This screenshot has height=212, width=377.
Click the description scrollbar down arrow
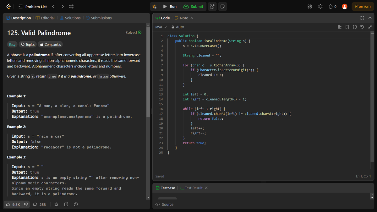coord(148,197)
